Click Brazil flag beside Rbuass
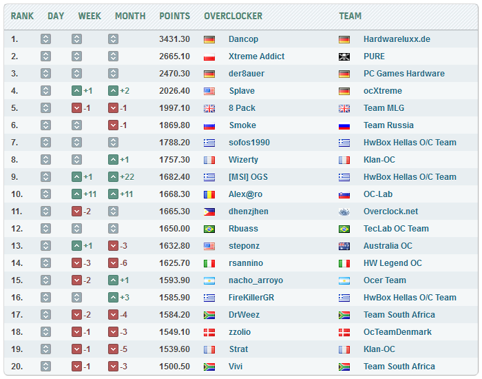Image resolution: width=482 pixels, height=379 pixels. pos(209,229)
